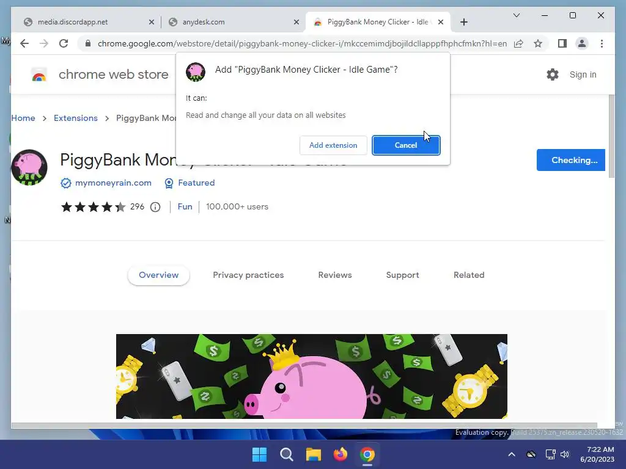Open Privacy practices tab

click(x=248, y=275)
